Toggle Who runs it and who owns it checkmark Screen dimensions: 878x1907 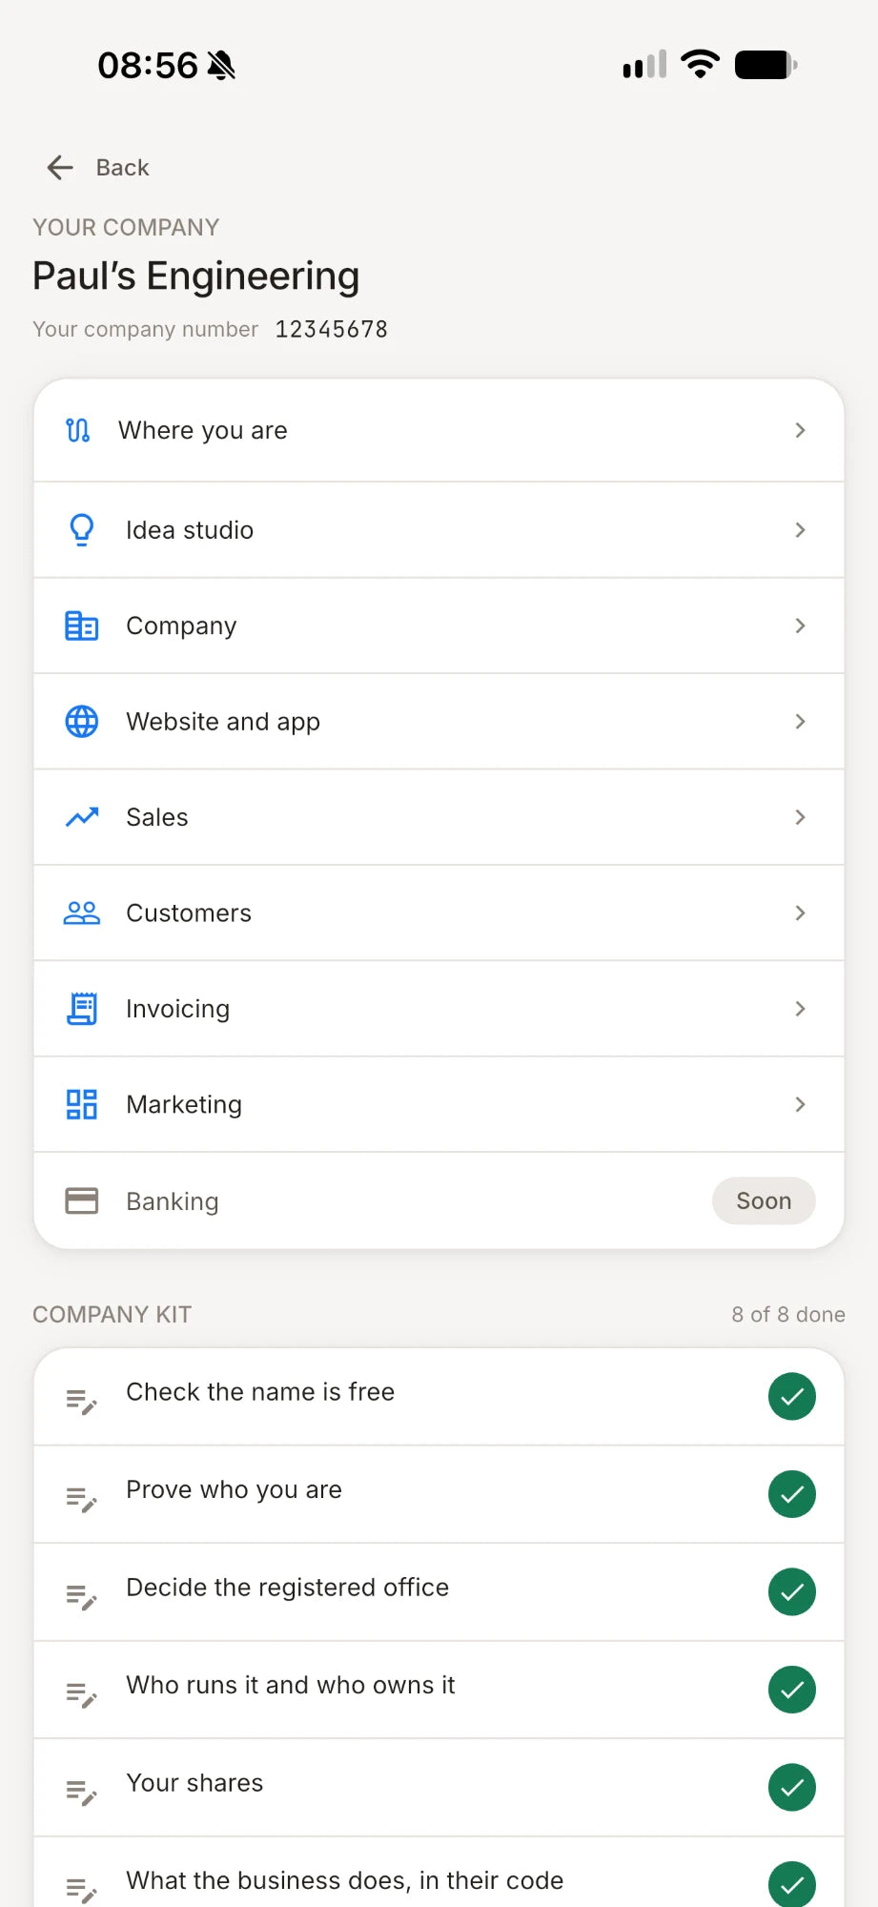792,1690
